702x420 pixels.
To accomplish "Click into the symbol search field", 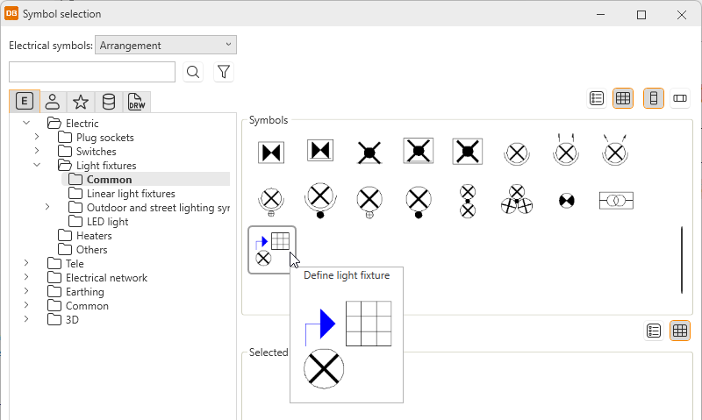I will [92, 72].
